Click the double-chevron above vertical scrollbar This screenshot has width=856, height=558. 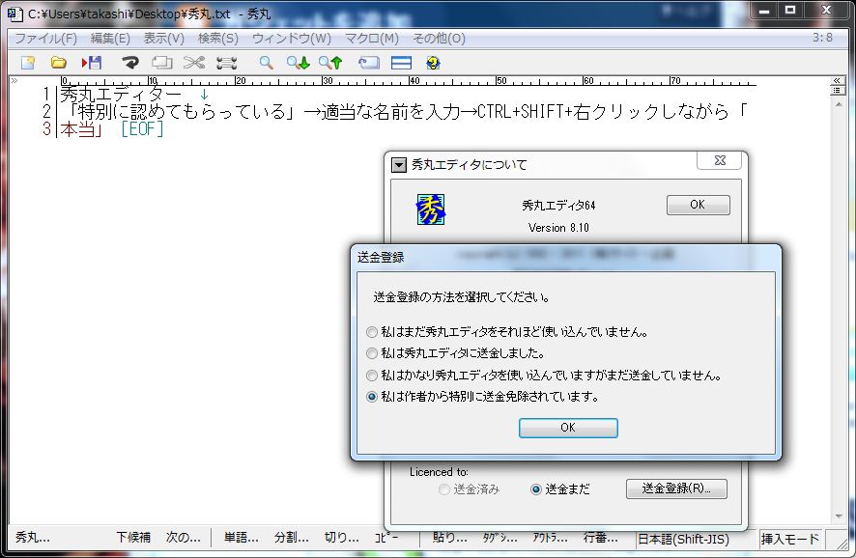click(x=837, y=80)
